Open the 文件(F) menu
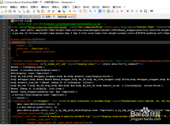Image resolution: width=170 pixels, height=125 pixels. [4, 7]
